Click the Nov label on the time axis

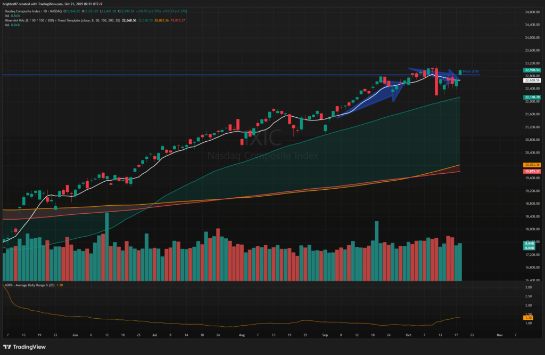point(499,336)
